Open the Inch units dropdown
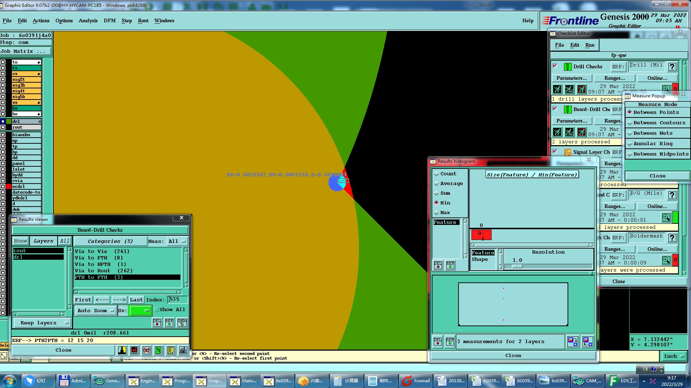The width and height of the screenshot is (691, 388). pyautogui.click(x=673, y=356)
